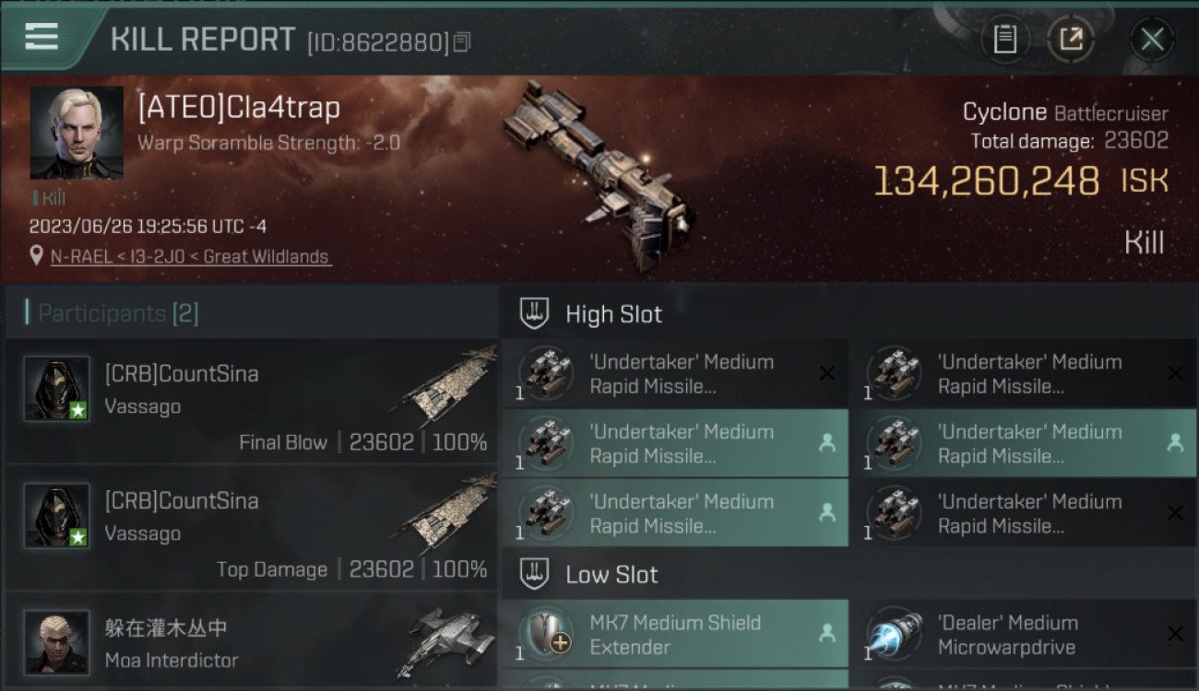This screenshot has height=691, width=1199.
Task: Click the clipboard notes icon in header
Action: tap(1004, 40)
